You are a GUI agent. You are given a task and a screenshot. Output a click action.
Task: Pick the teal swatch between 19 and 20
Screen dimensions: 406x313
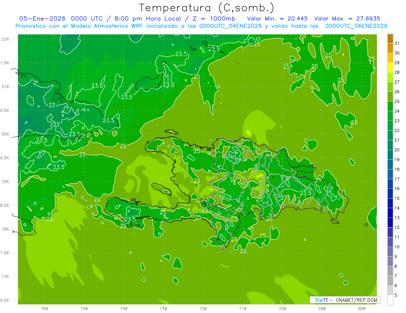tap(390, 155)
